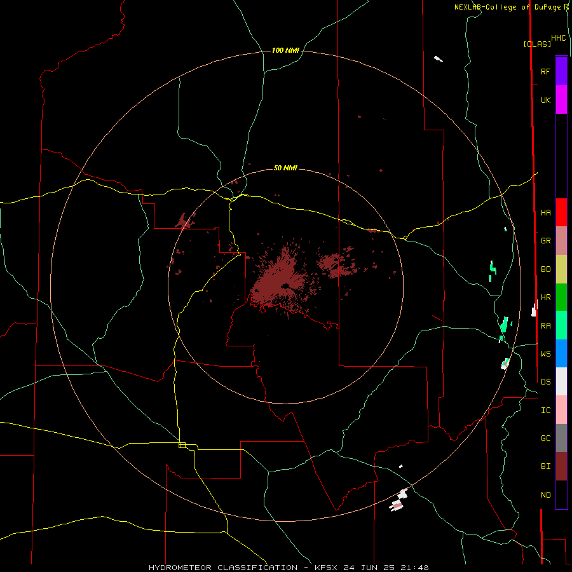Click the 'BI' legend label

click(x=546, y=466)
